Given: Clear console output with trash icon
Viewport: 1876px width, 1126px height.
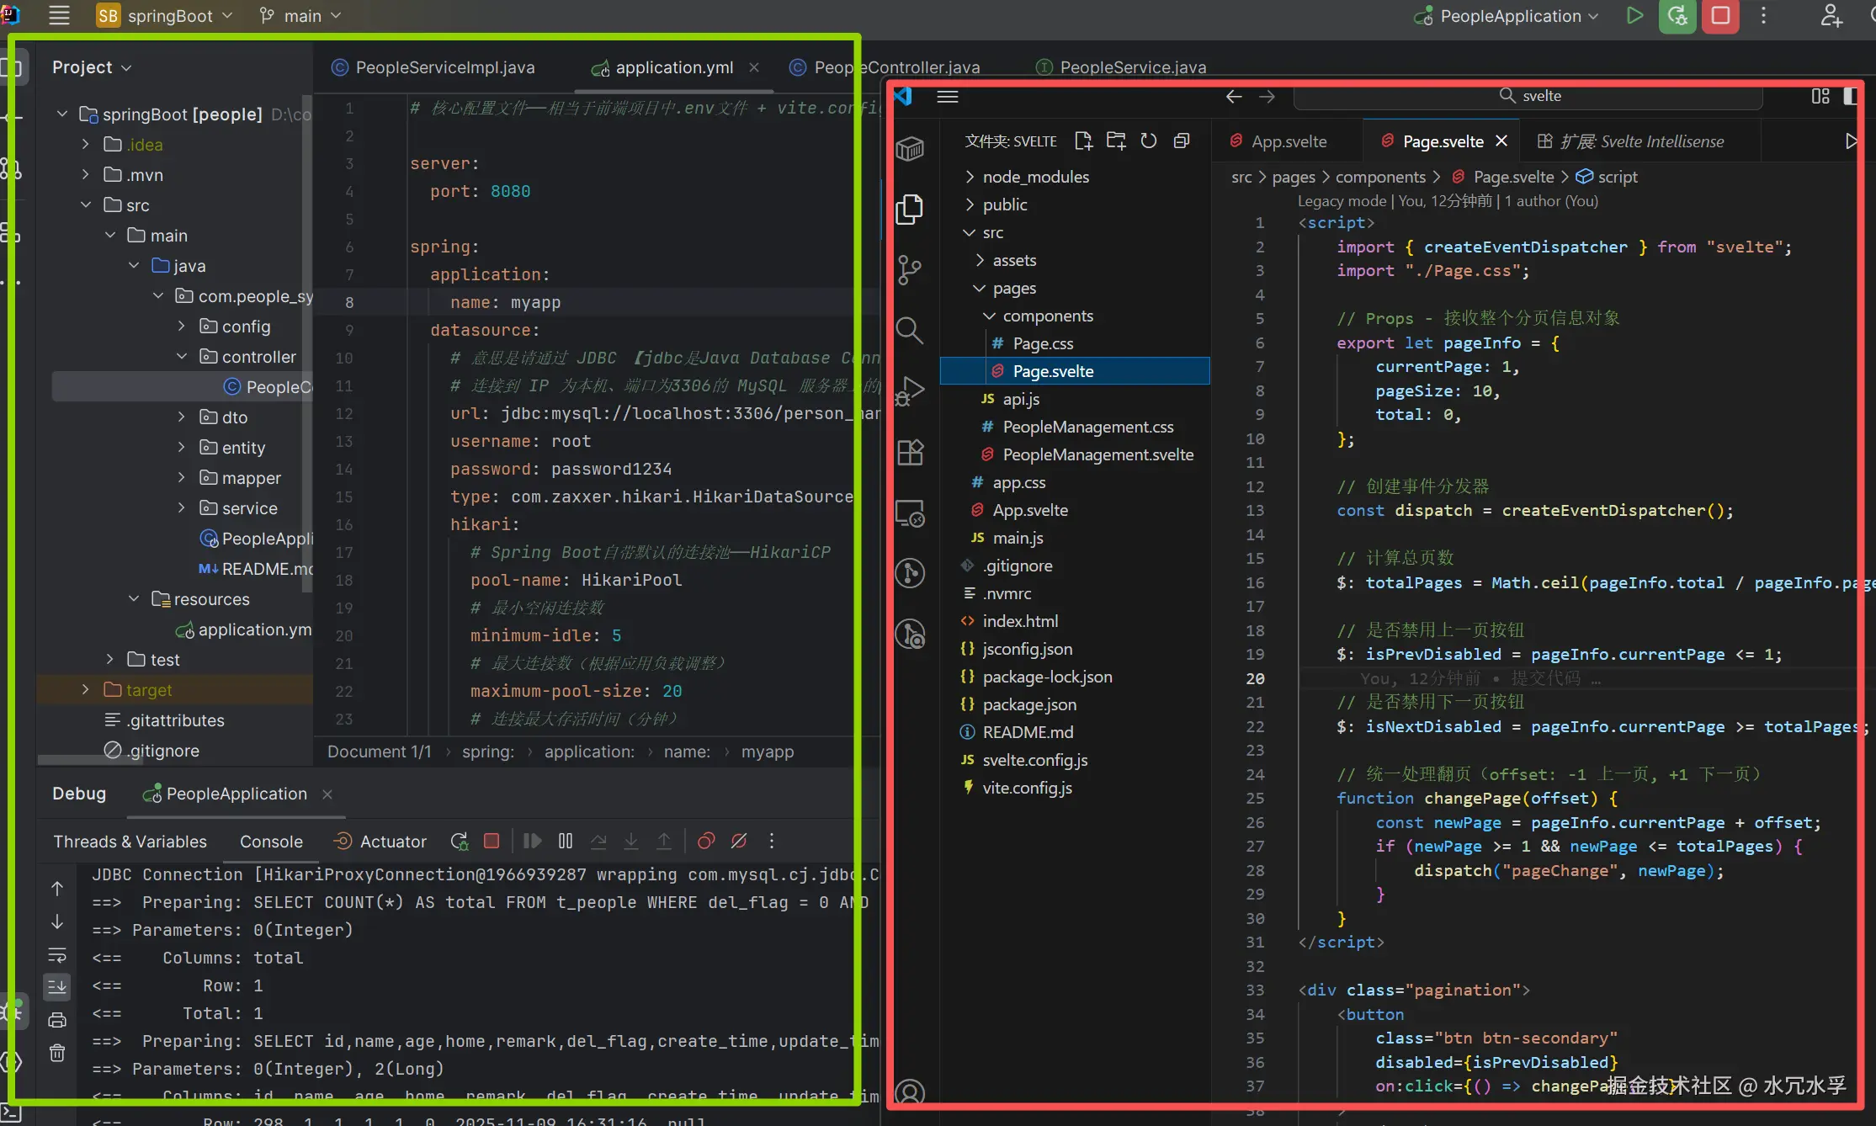Looking at the screenshot, I should coord(57,1053).
